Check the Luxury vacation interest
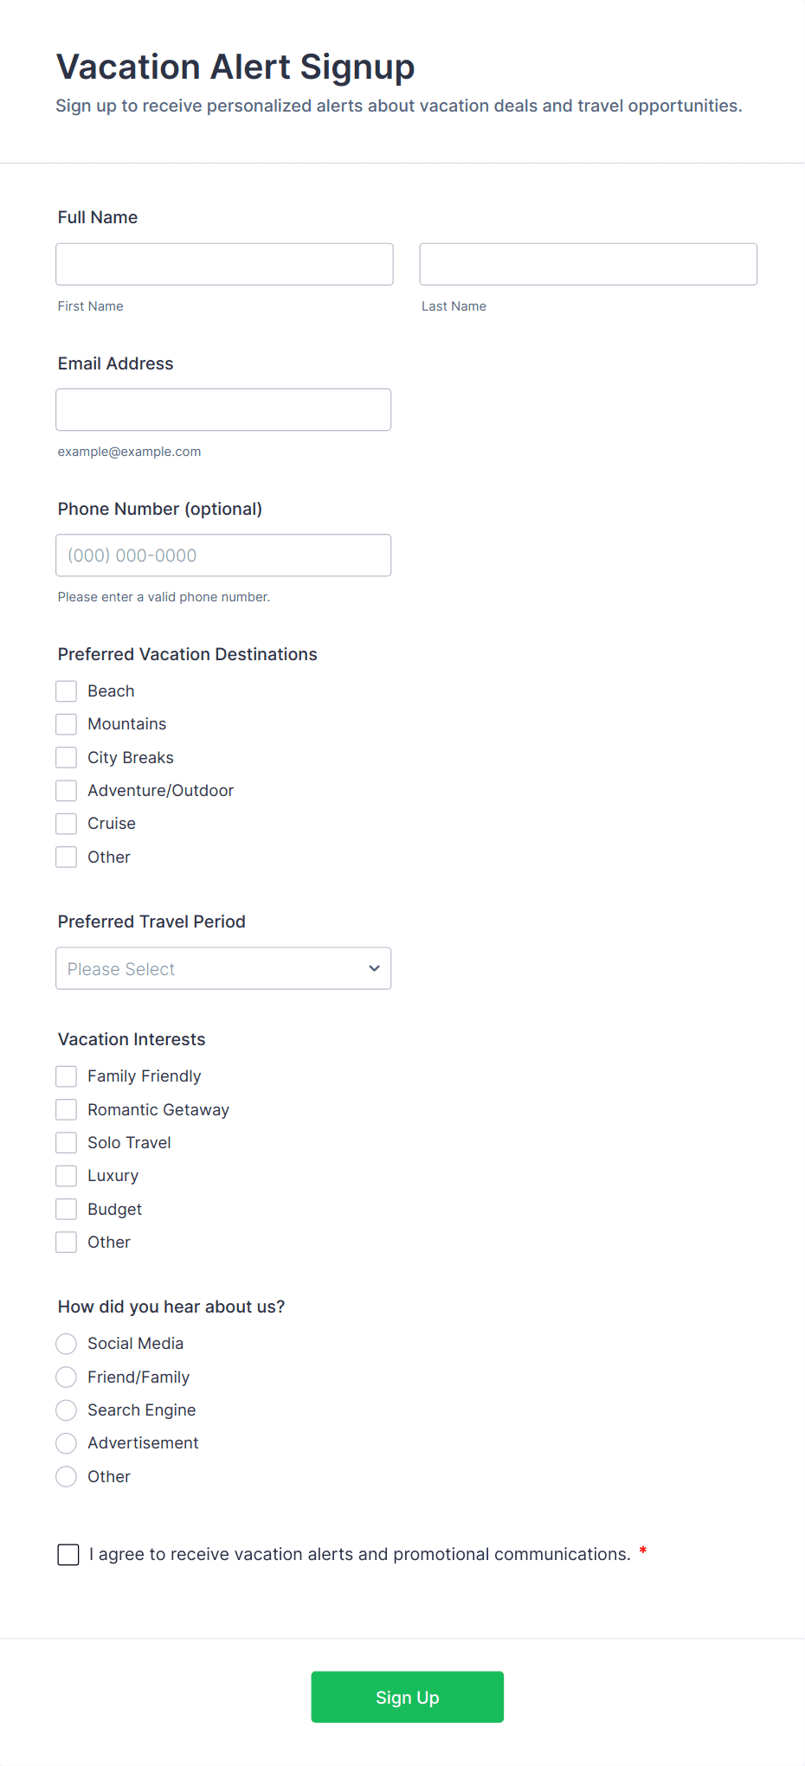 (x=66, y=1175)
